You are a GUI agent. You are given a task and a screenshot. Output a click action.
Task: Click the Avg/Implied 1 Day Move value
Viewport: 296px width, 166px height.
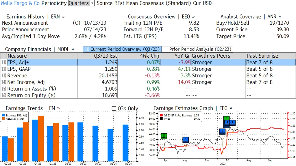(x=90, y=36)
